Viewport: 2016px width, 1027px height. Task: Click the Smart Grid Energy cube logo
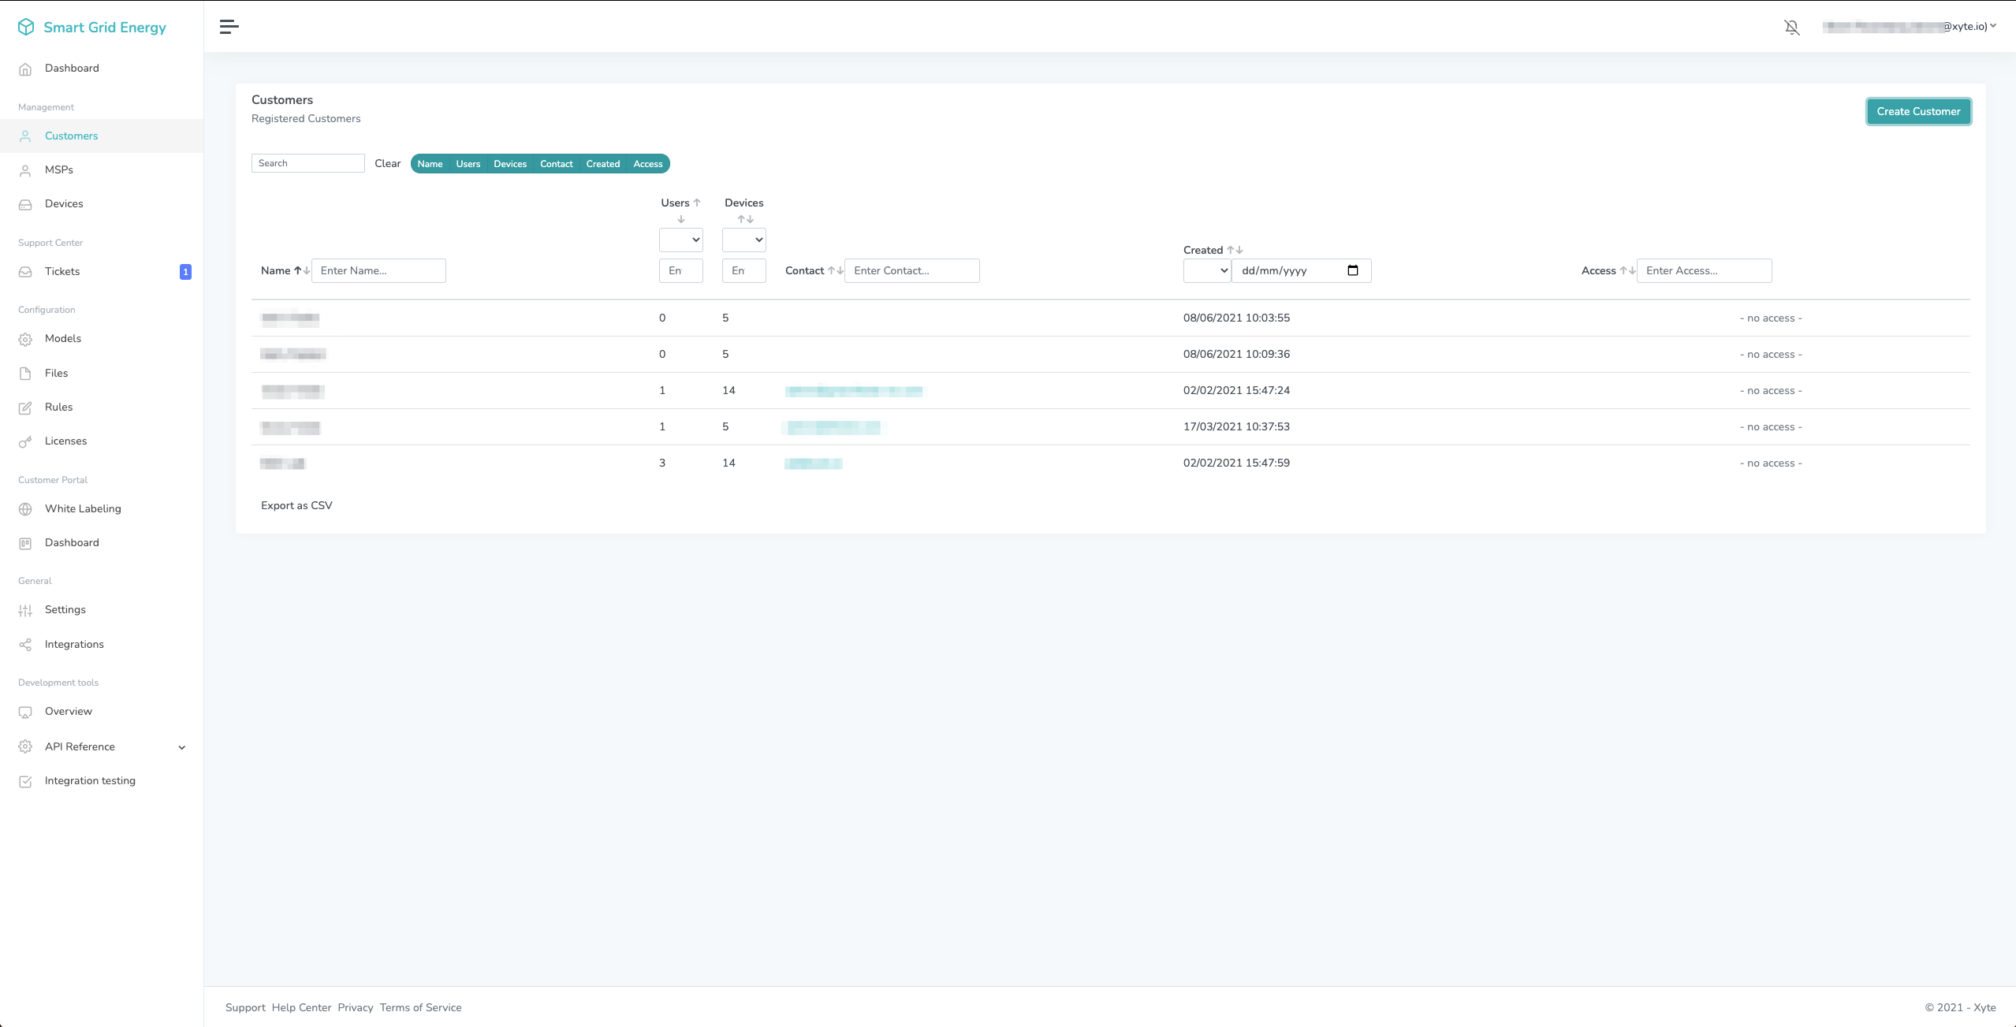pos(26,28)
